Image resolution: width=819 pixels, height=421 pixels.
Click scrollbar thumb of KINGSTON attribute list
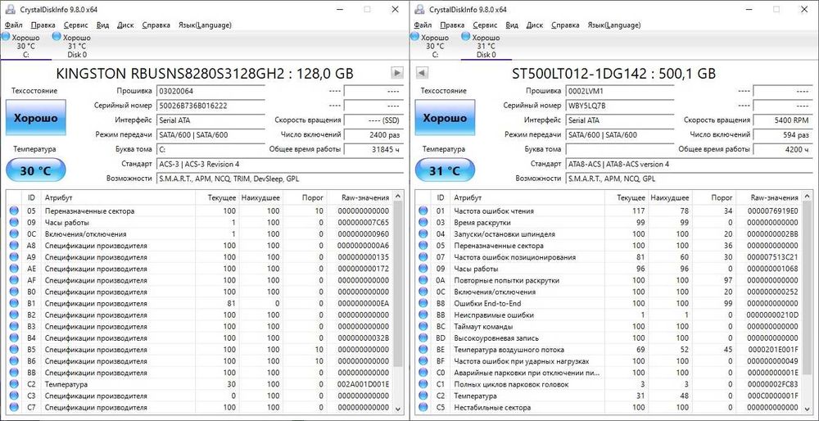coord(398,283)
